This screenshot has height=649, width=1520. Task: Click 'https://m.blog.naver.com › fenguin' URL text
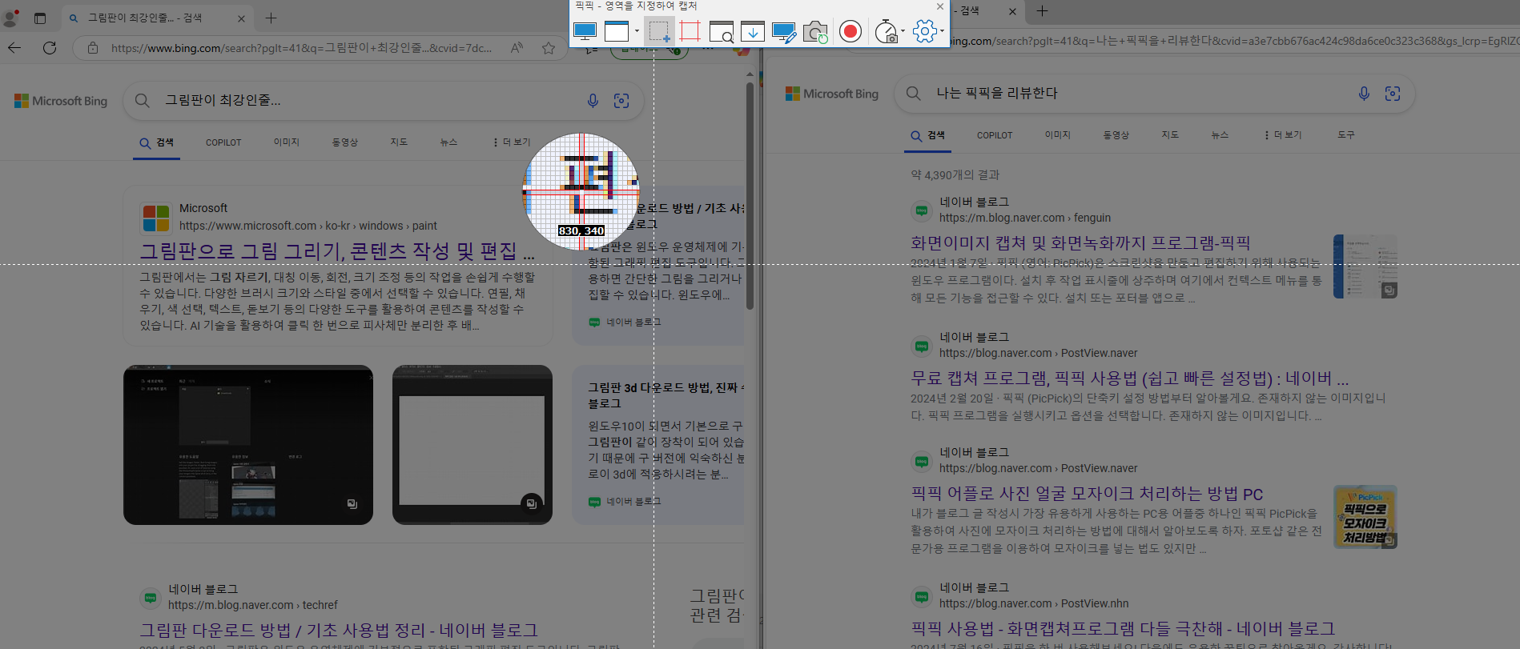click(1025, 218)
